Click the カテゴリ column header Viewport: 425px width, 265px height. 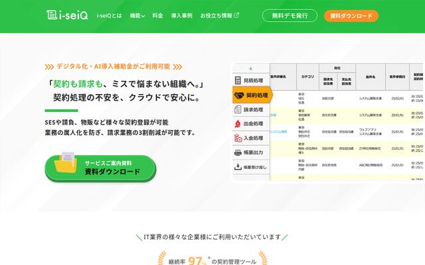tap(307, 77)
